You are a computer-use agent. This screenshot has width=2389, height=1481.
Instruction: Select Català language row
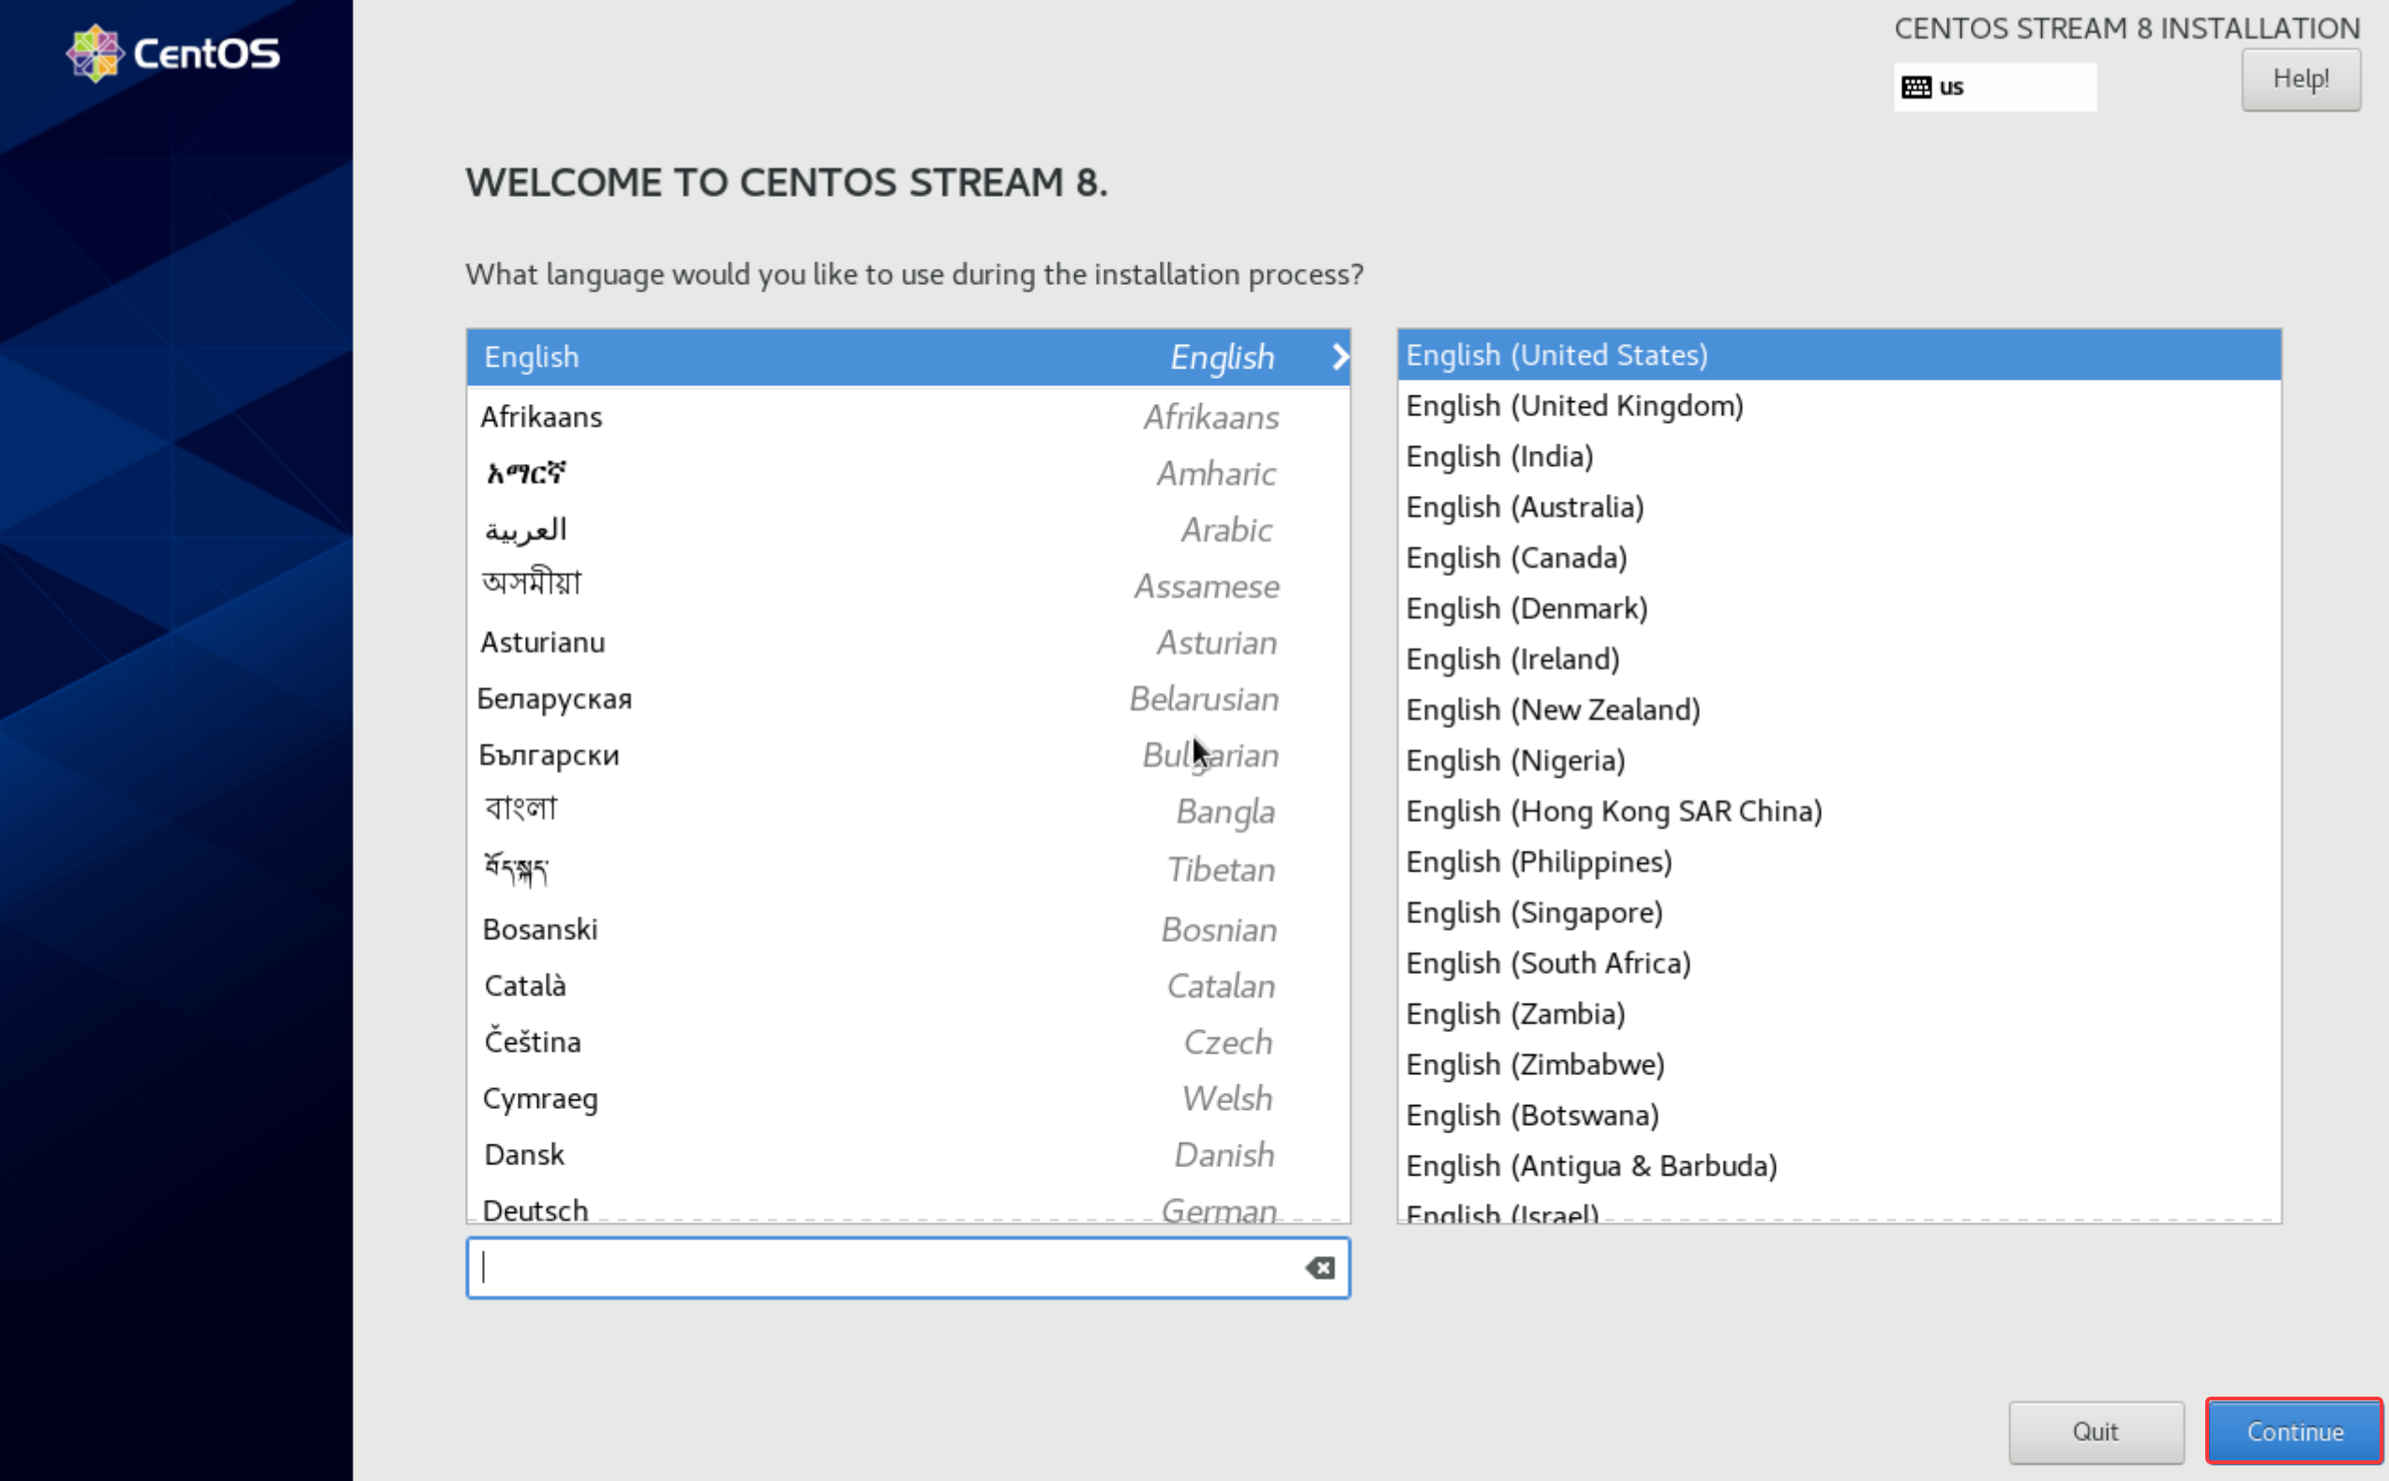tap(908, 985)
